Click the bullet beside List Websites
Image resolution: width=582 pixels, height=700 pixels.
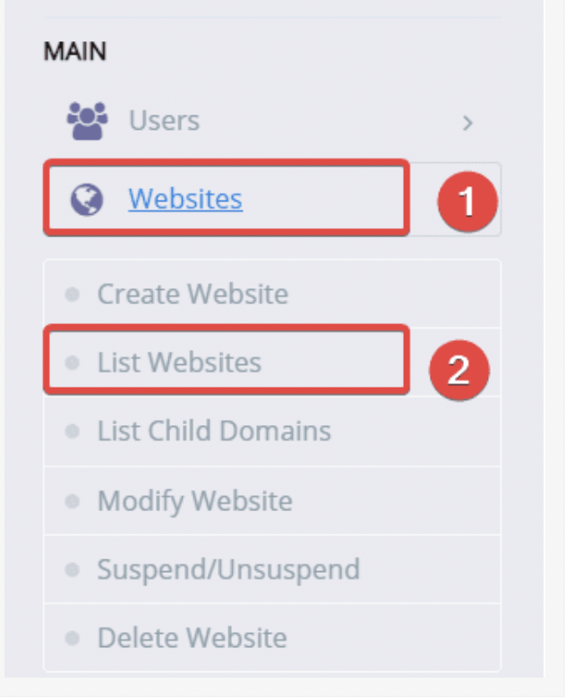(x=72, y=363)
